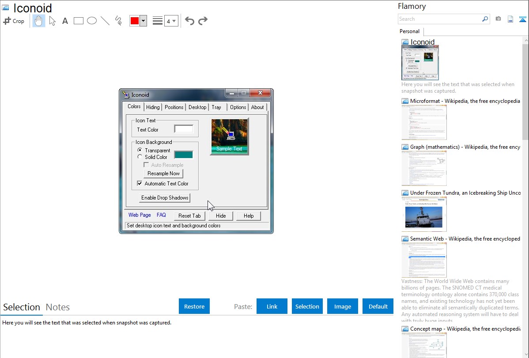Click the white Text Color swatch
Viewport: 529px width, 358px height.
tap(184, 129)
